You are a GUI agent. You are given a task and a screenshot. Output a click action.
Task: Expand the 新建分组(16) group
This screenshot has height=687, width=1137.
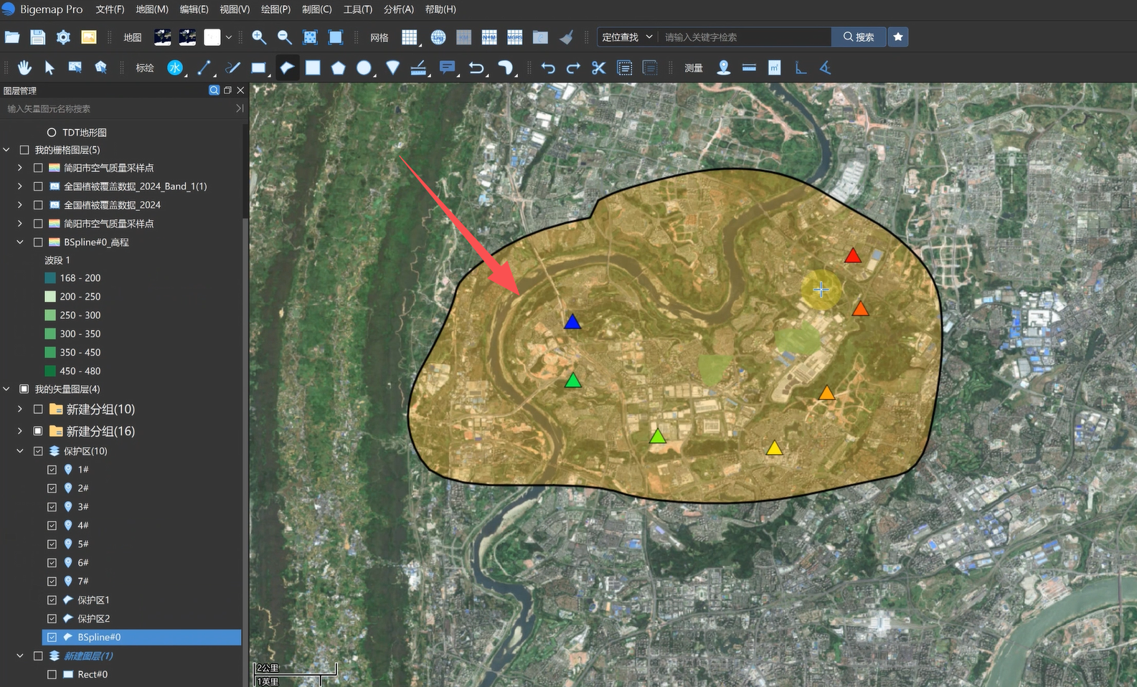point(20,431)
